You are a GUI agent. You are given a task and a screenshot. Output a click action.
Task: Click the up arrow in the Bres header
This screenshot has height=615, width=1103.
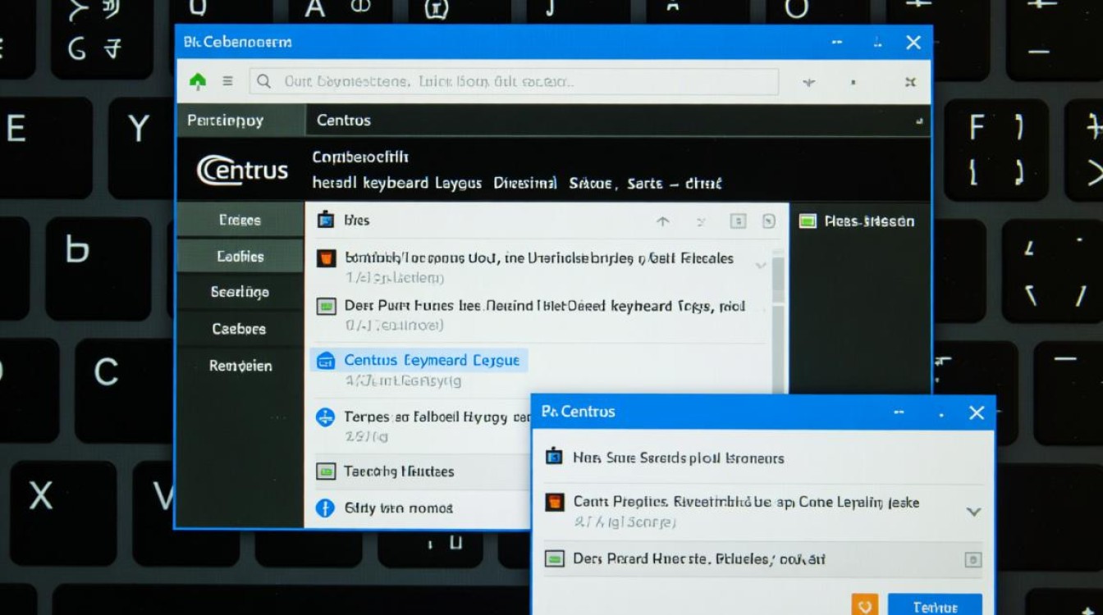coord(663,221)
